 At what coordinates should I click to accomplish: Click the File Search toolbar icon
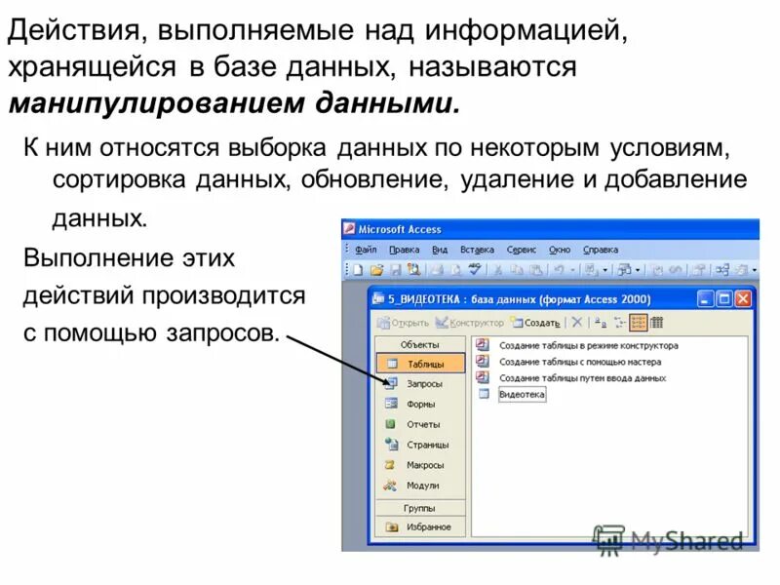[413, 270]
